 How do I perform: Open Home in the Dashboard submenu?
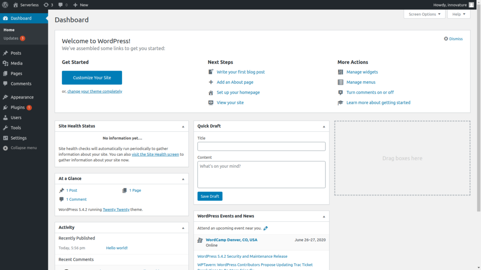[x=9, y=30]
